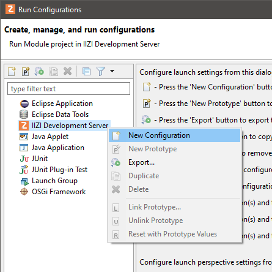Select Java Application configuration type

tap(58, 148)
